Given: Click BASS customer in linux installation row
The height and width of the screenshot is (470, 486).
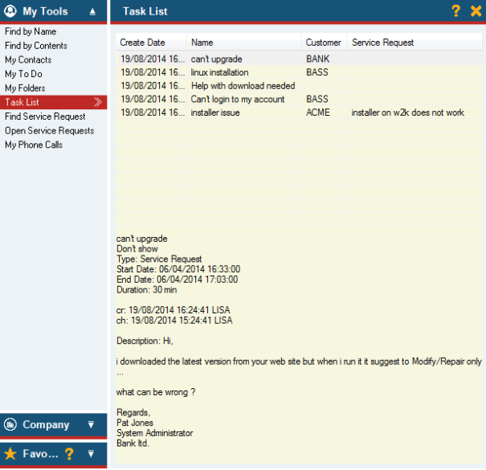Looking at the screenshot, I should (317, 72).
